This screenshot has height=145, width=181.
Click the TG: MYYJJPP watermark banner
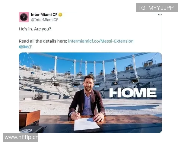tap(157, 8)
